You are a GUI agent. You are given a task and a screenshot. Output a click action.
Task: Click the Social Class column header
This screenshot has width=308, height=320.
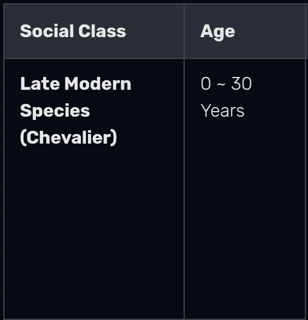tap(94, 31)
